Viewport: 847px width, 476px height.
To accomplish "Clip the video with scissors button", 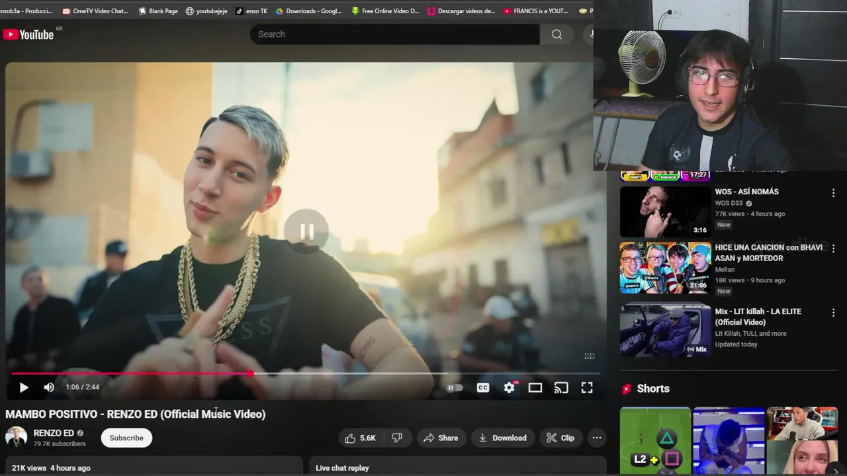I will [560, 438].
